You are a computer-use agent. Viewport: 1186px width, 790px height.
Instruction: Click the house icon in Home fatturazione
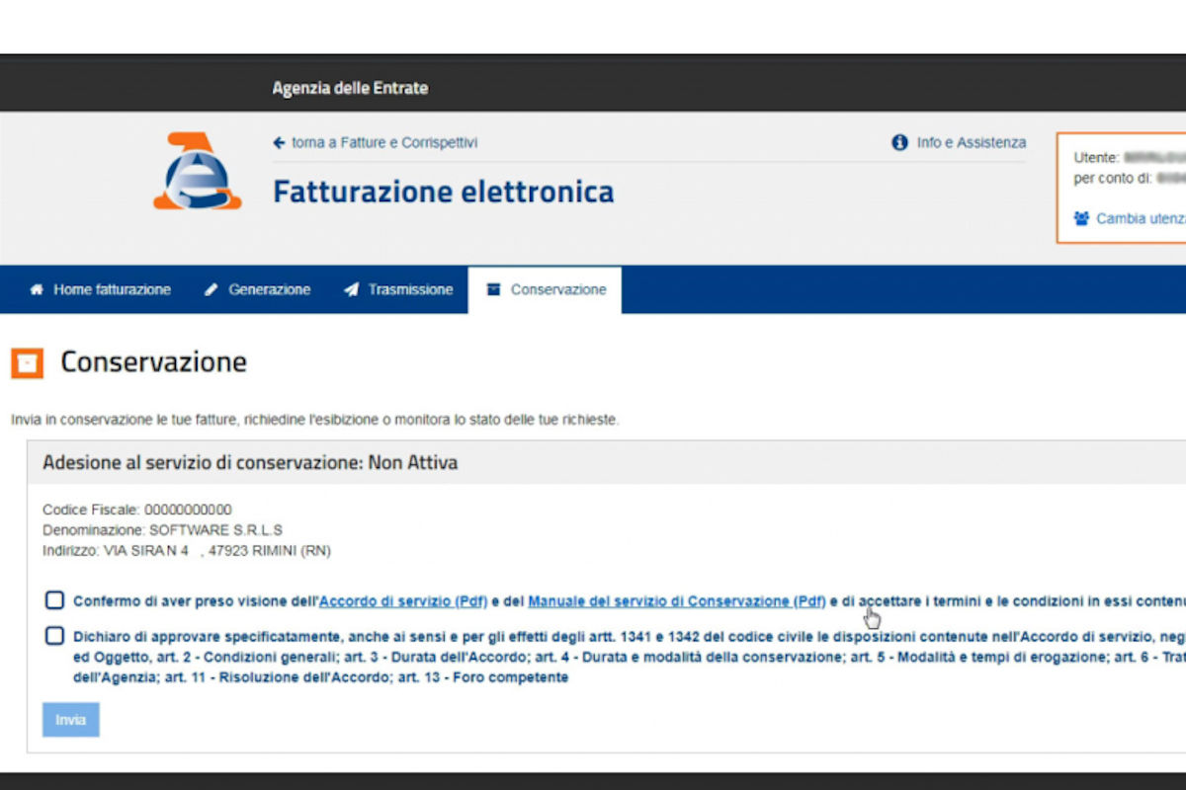[38, 290]
